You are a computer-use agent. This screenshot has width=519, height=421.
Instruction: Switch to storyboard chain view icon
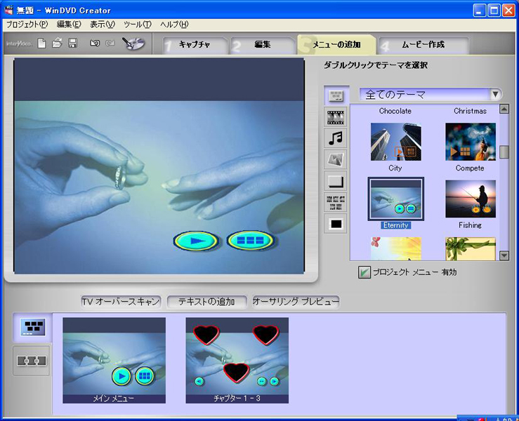tap(32, 361)
